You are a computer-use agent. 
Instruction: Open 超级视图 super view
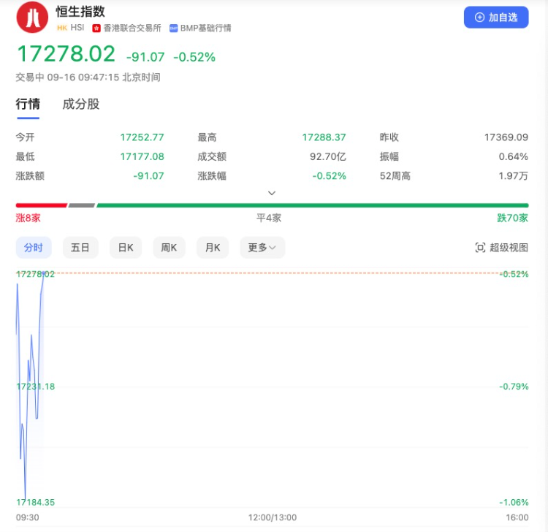point(501,248)
